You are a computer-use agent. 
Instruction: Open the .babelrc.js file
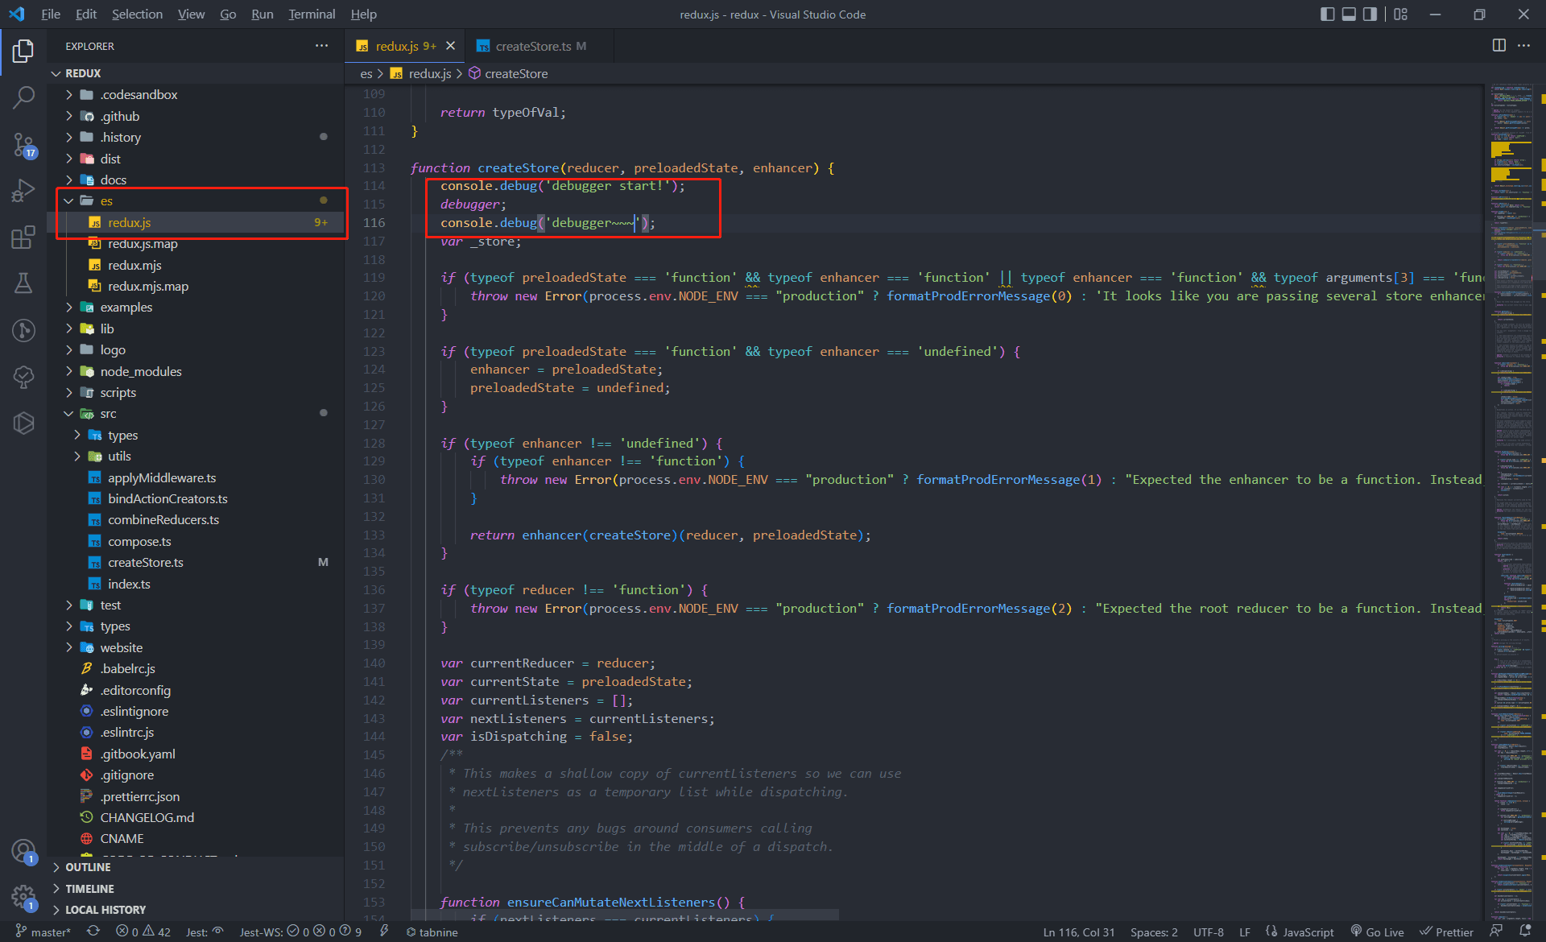tap(196, 668)
